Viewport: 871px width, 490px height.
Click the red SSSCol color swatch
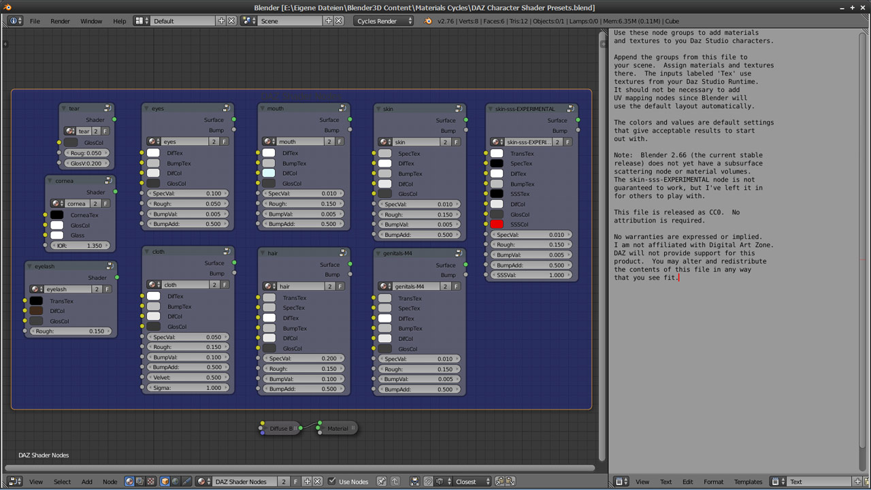[x=497, y=225]
